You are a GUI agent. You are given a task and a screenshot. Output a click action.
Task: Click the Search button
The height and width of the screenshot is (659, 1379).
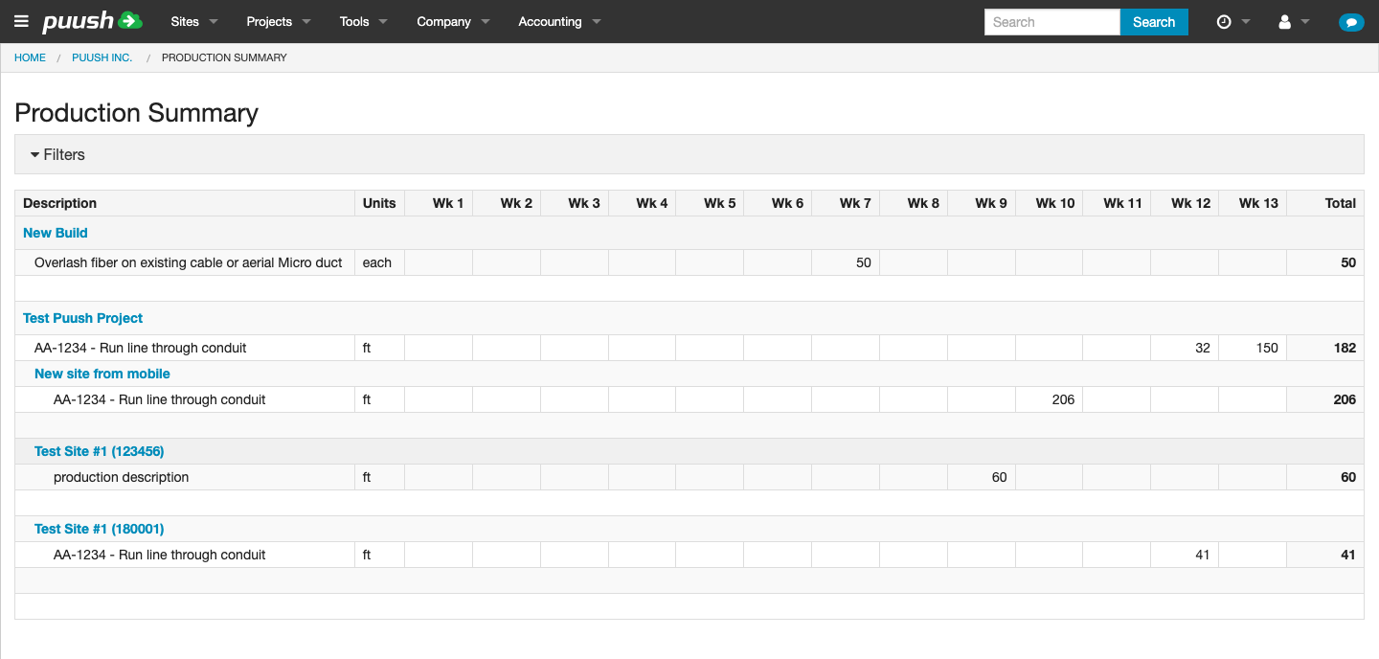pyautogui.click(x=1154, y=21)
